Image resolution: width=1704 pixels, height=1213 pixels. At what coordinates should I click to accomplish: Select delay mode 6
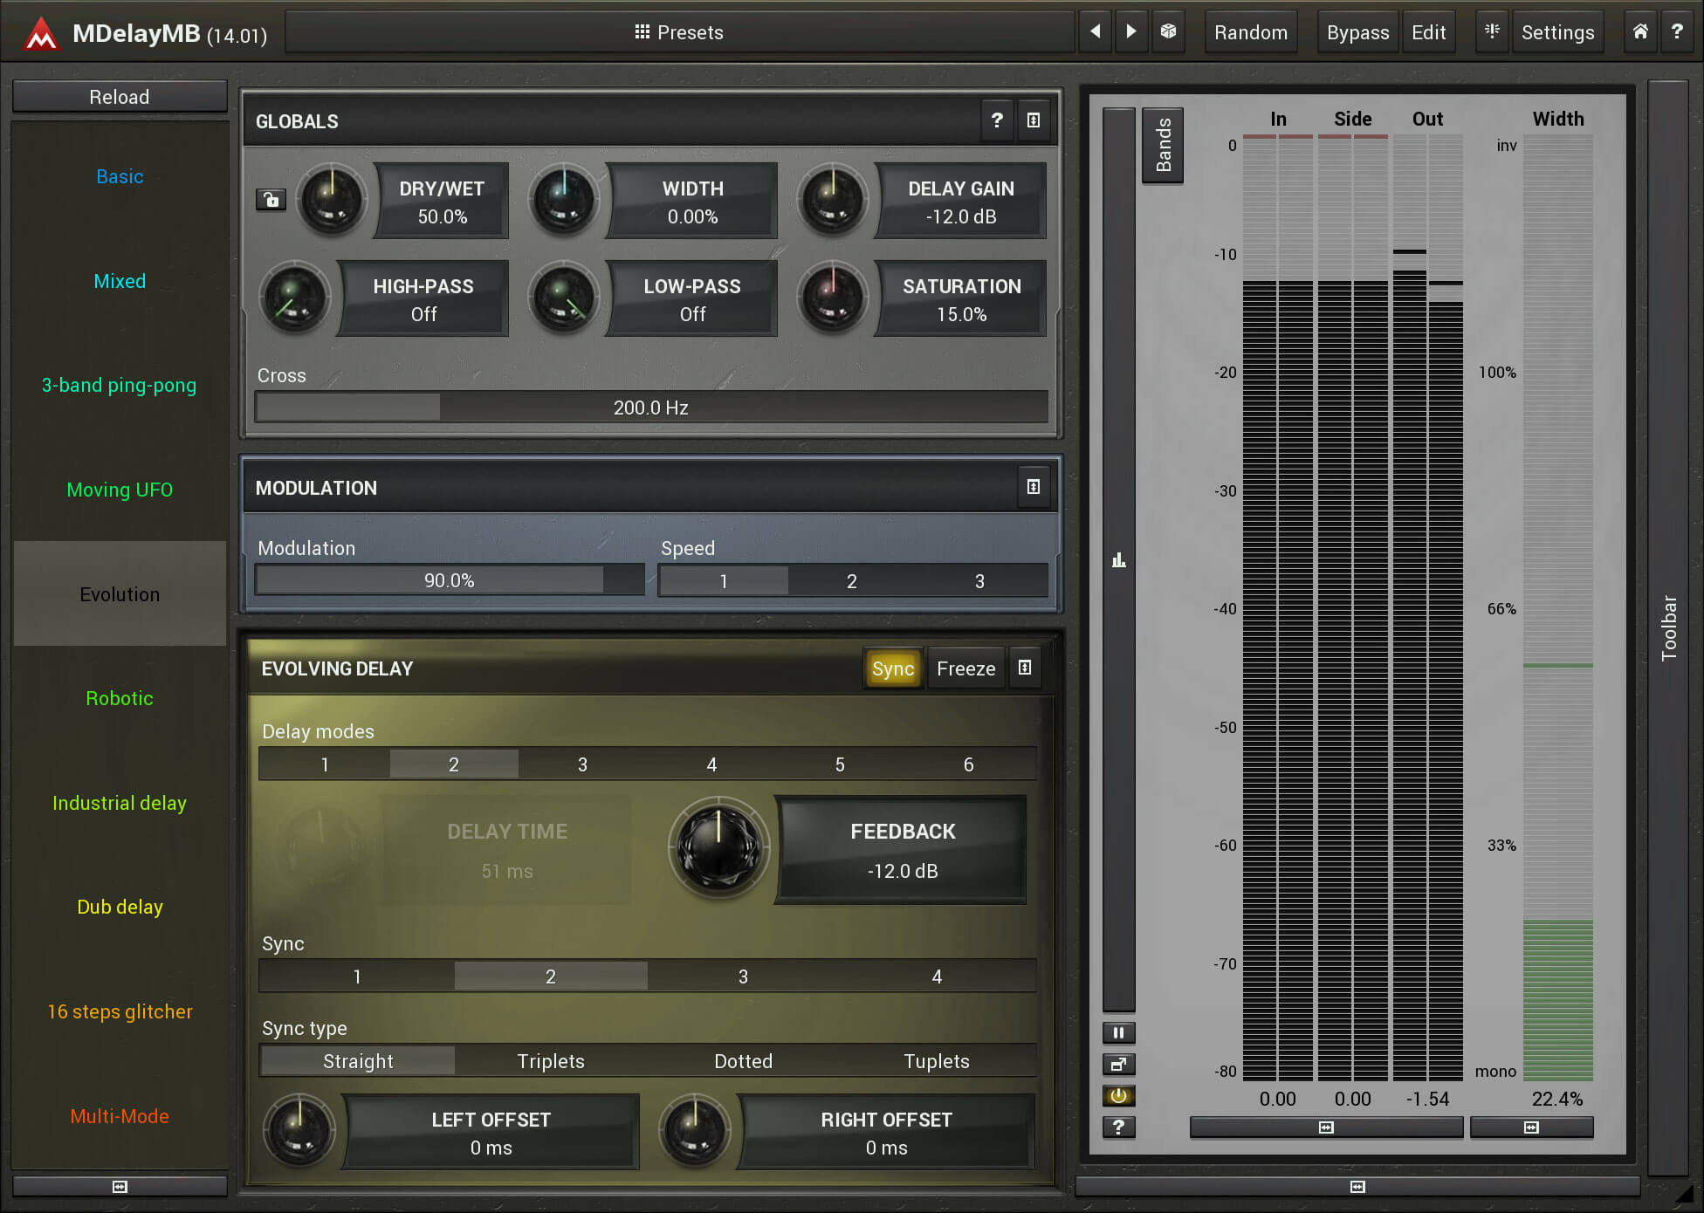pos(968,764)
